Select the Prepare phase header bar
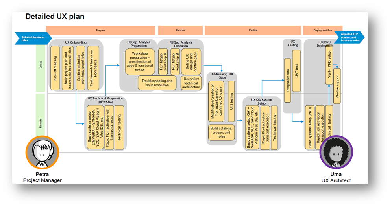The width and height of the screenshot is (392, 208). tap(100, 30)
